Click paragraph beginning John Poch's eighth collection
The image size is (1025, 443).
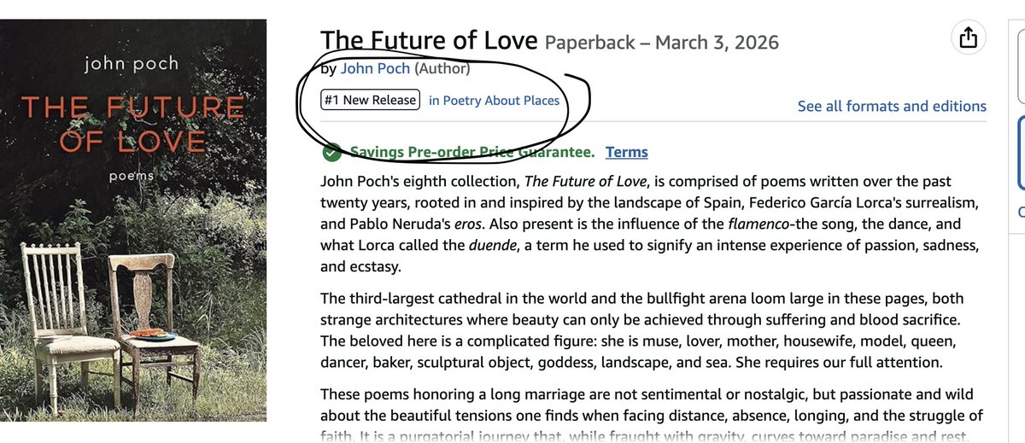click(x=649, y=224)
